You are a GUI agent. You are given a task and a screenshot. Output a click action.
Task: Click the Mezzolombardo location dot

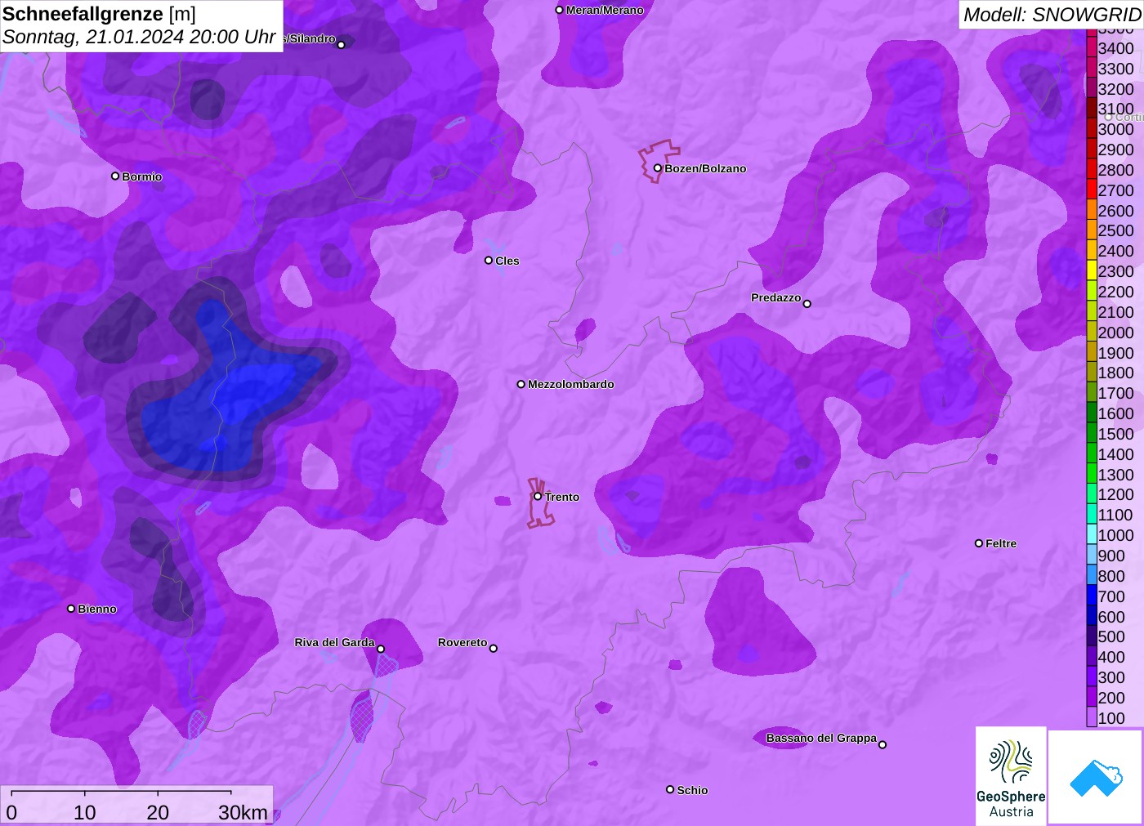(521, 384)
